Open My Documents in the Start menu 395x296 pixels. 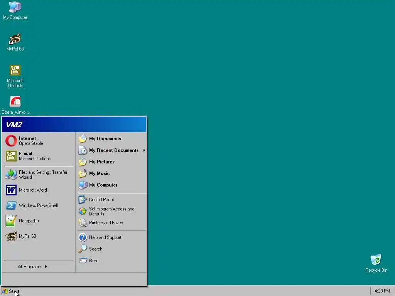[x=111, y=139]
